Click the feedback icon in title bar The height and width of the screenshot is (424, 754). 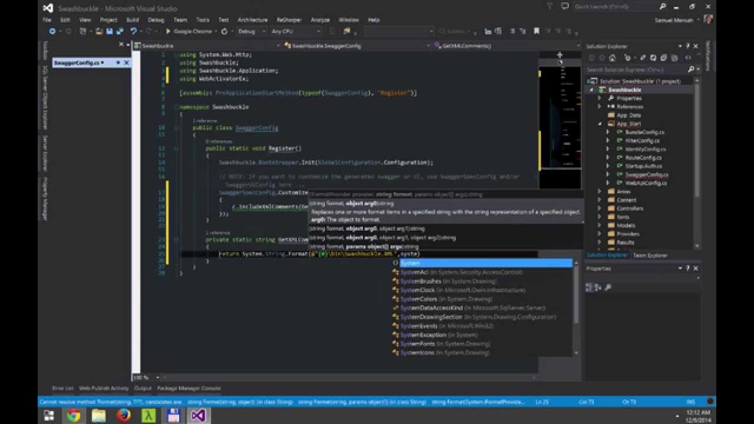tap(564, 6)
